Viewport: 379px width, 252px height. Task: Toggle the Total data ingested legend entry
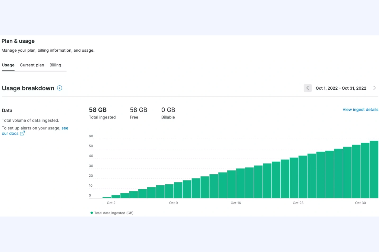tap(113, 212)
